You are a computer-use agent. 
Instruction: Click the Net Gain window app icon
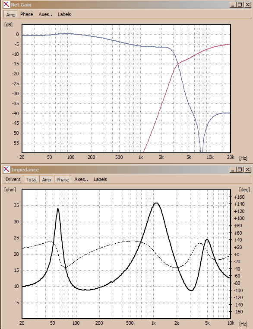coord(6,4)
